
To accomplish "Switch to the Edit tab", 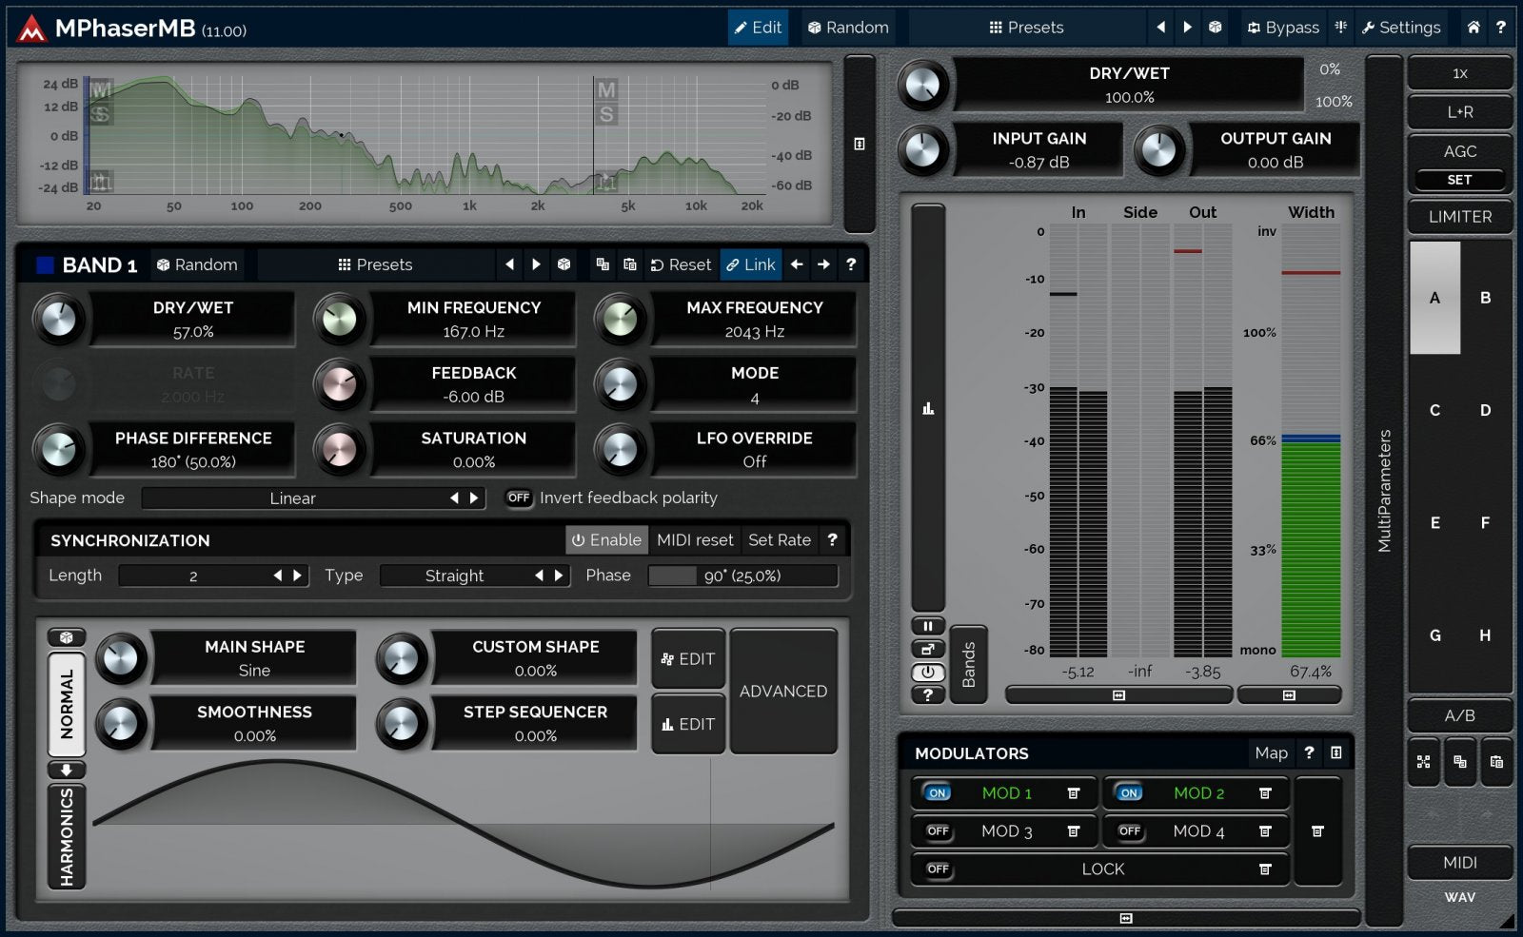I will (758, 27).
